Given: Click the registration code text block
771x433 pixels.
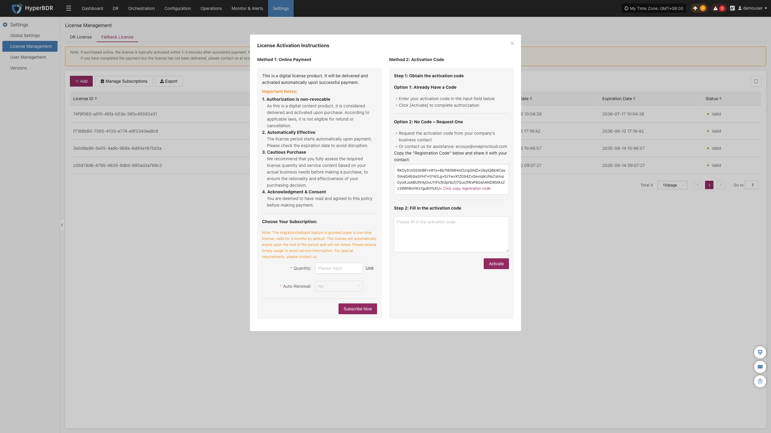Looking at the screenshot, I should (x=451, y=179).
